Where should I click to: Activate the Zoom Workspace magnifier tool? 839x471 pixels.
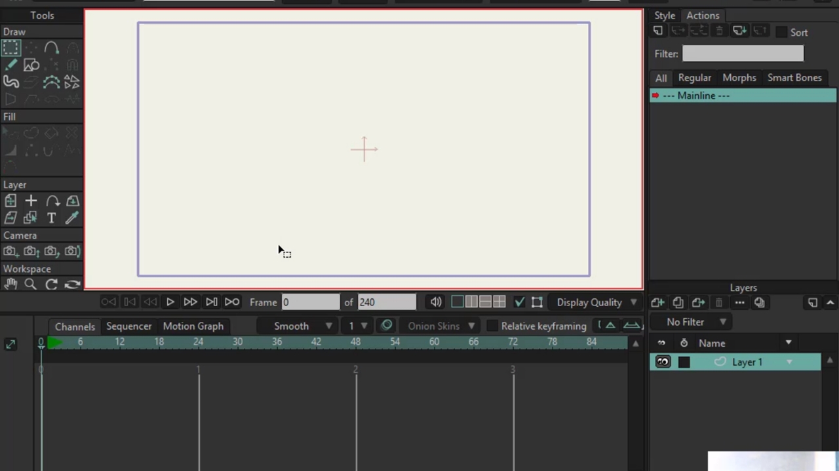(30, 284)
